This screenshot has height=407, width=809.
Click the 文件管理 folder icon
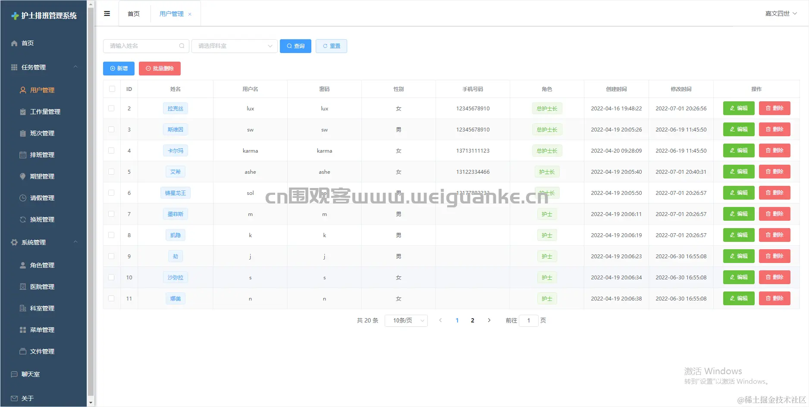[x=23, y=351]
